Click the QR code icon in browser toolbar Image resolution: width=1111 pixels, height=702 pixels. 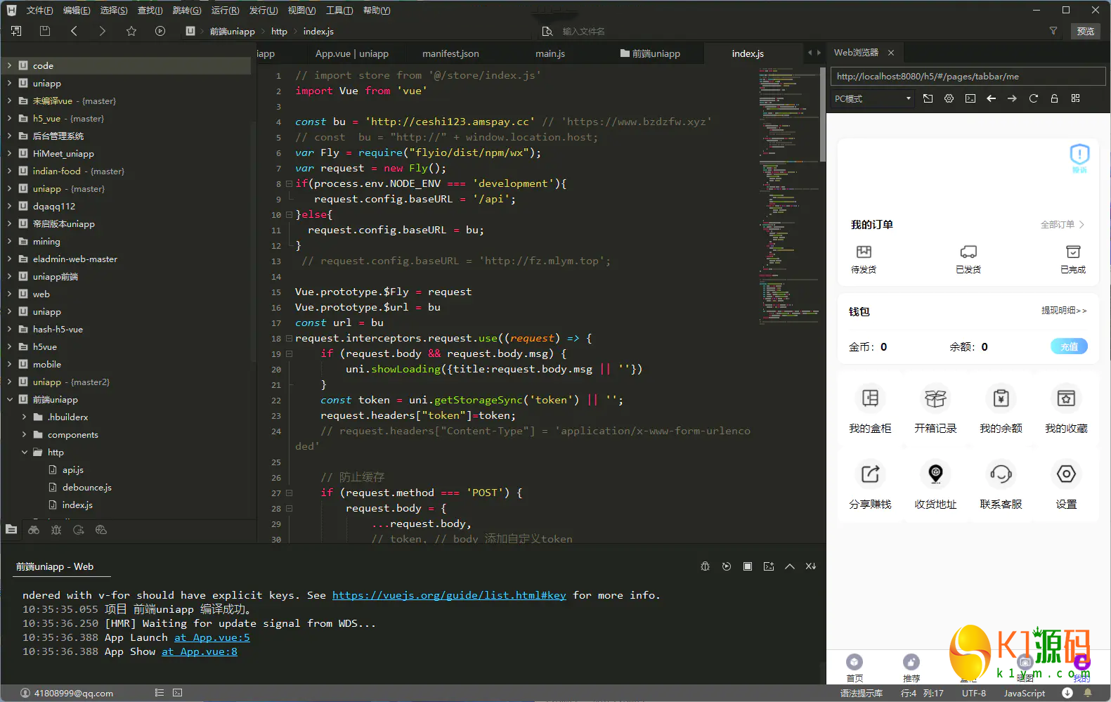1075,98
